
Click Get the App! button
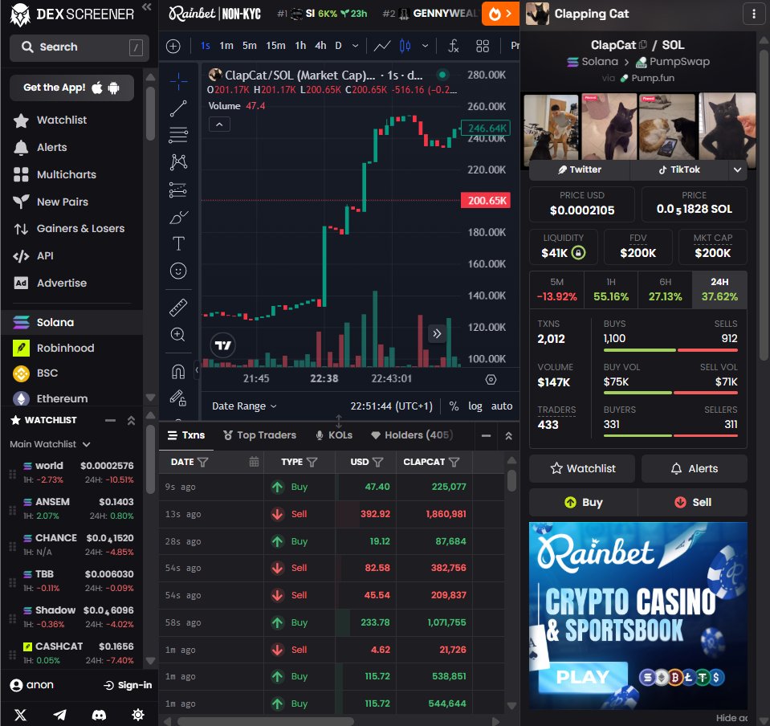click(71, 88)
